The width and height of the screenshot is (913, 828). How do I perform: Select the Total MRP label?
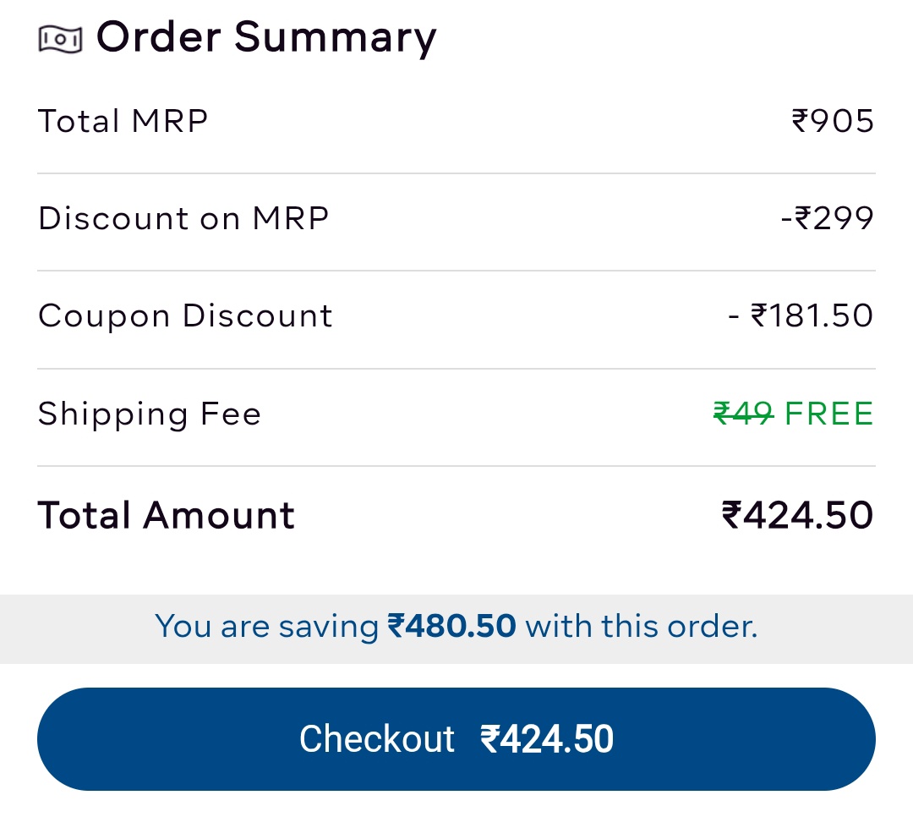pos(123,121)
